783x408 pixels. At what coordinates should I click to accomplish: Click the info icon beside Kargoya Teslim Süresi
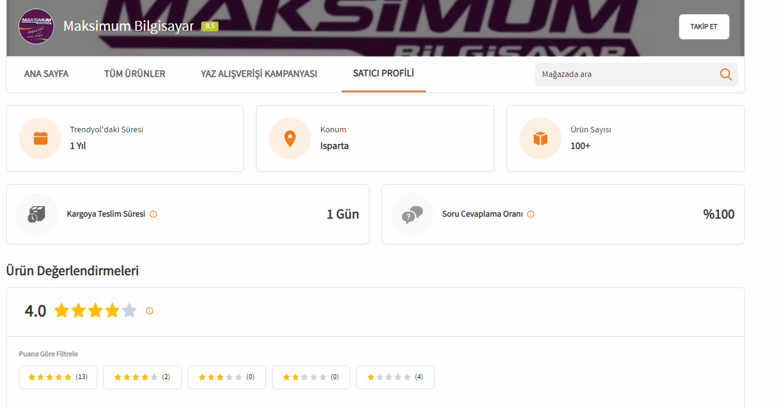coord(153,214)
